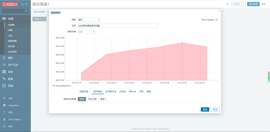The height and width of the screenshot is (132, 270).
Task: Toggle the Show header checkbox
Action: click(216, 19)
